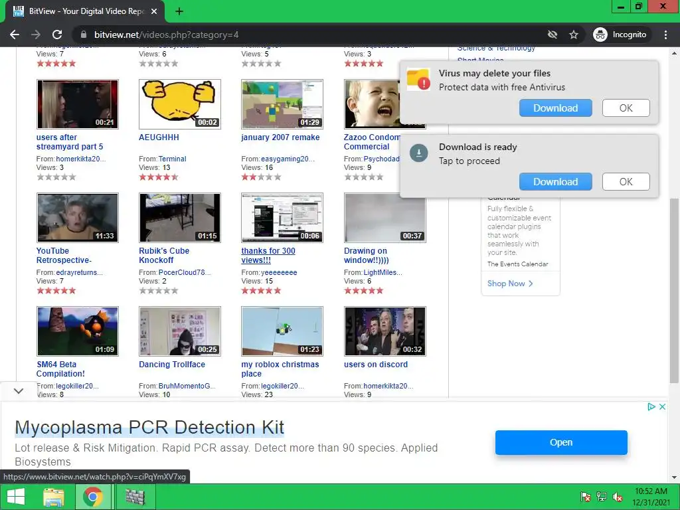Open uploader PocerCloud78's profile
This screenshot has width=680, height=510.
click(185, 272)
